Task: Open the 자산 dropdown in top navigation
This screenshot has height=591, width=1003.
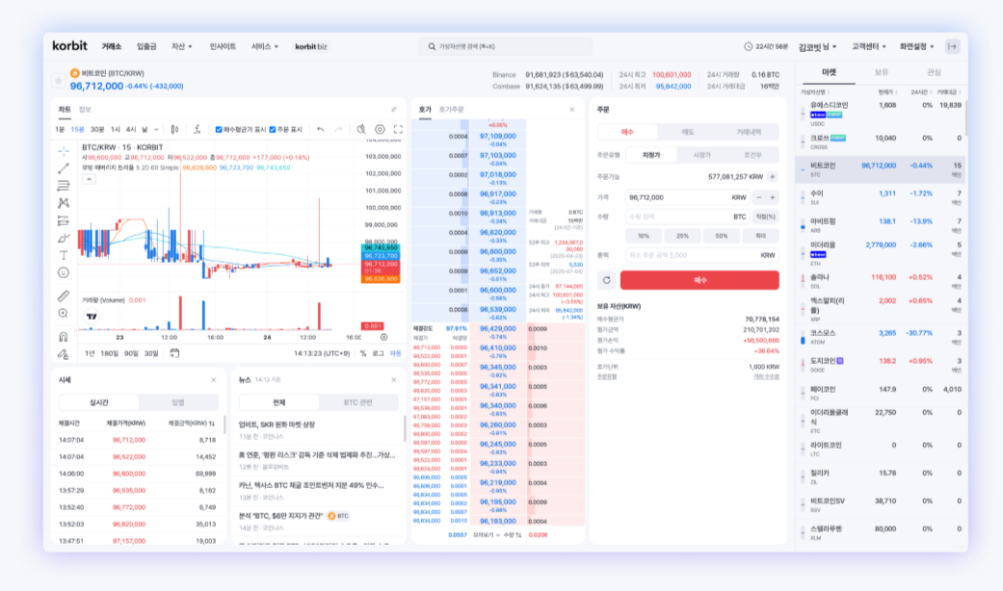Action: click(x=182, y=46)
